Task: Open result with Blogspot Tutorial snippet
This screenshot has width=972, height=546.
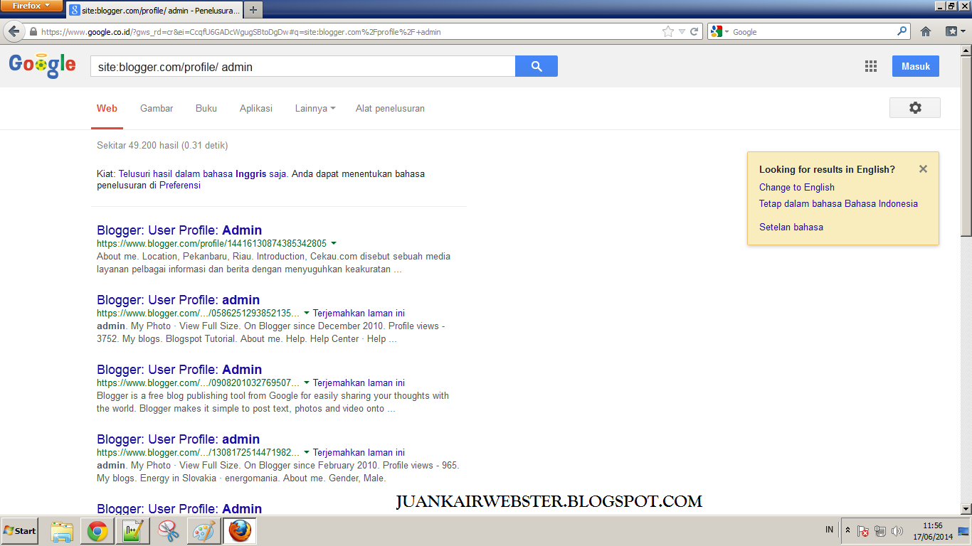Action: point(179,300)
